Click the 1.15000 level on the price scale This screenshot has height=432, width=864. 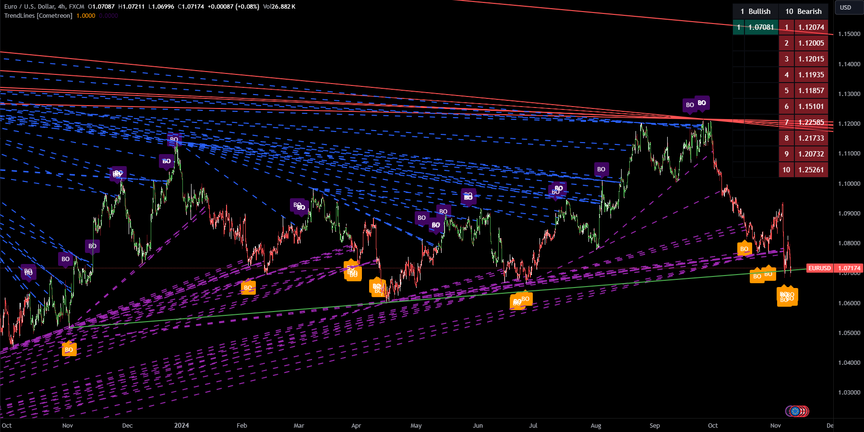849,34
